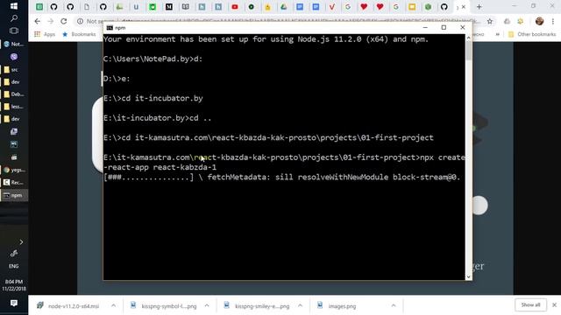Viewport: 561px width, 315px height.
Task: Maximize the npm console window
Action: tap(444, 27)
